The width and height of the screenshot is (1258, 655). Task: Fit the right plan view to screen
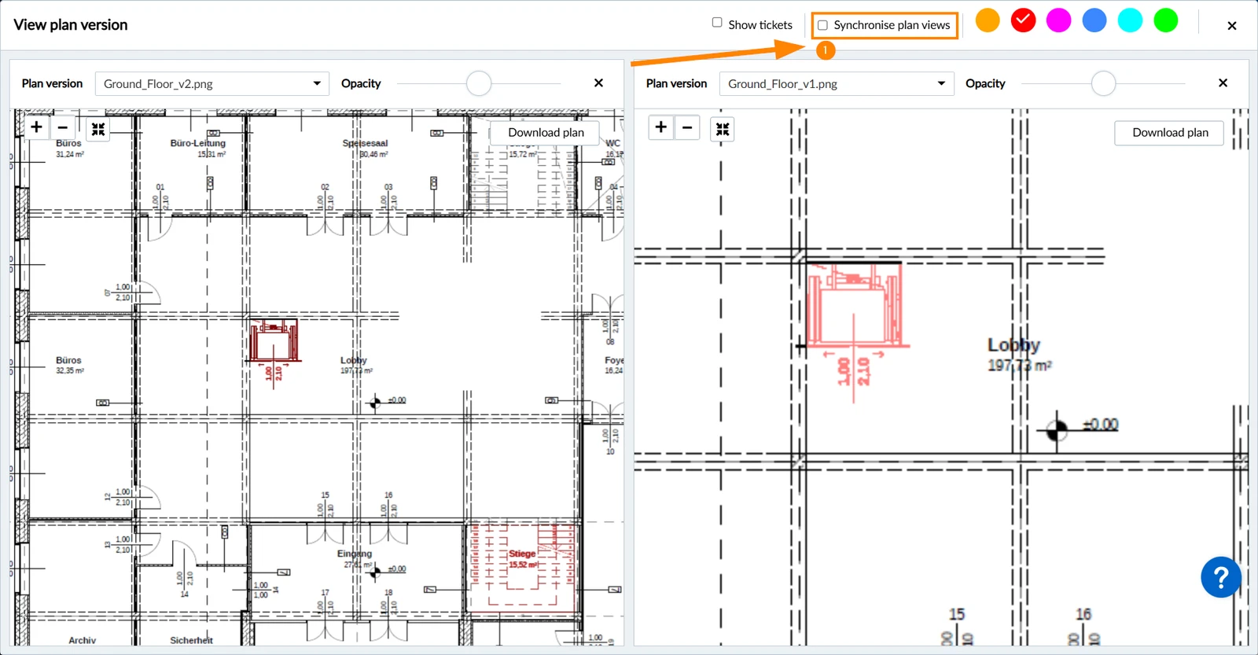723,129
